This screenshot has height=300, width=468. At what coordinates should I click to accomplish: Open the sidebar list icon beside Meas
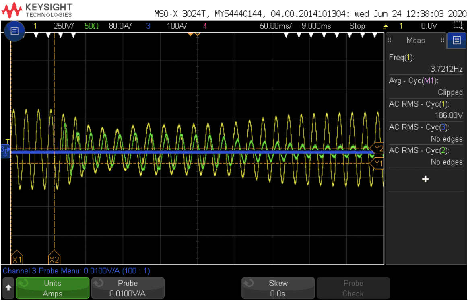pyautogui.click(x=456, y=40)
